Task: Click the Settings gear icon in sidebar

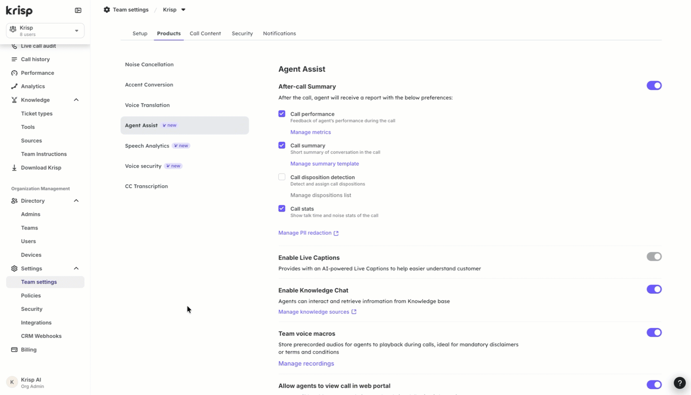Action: pos(14,269)
